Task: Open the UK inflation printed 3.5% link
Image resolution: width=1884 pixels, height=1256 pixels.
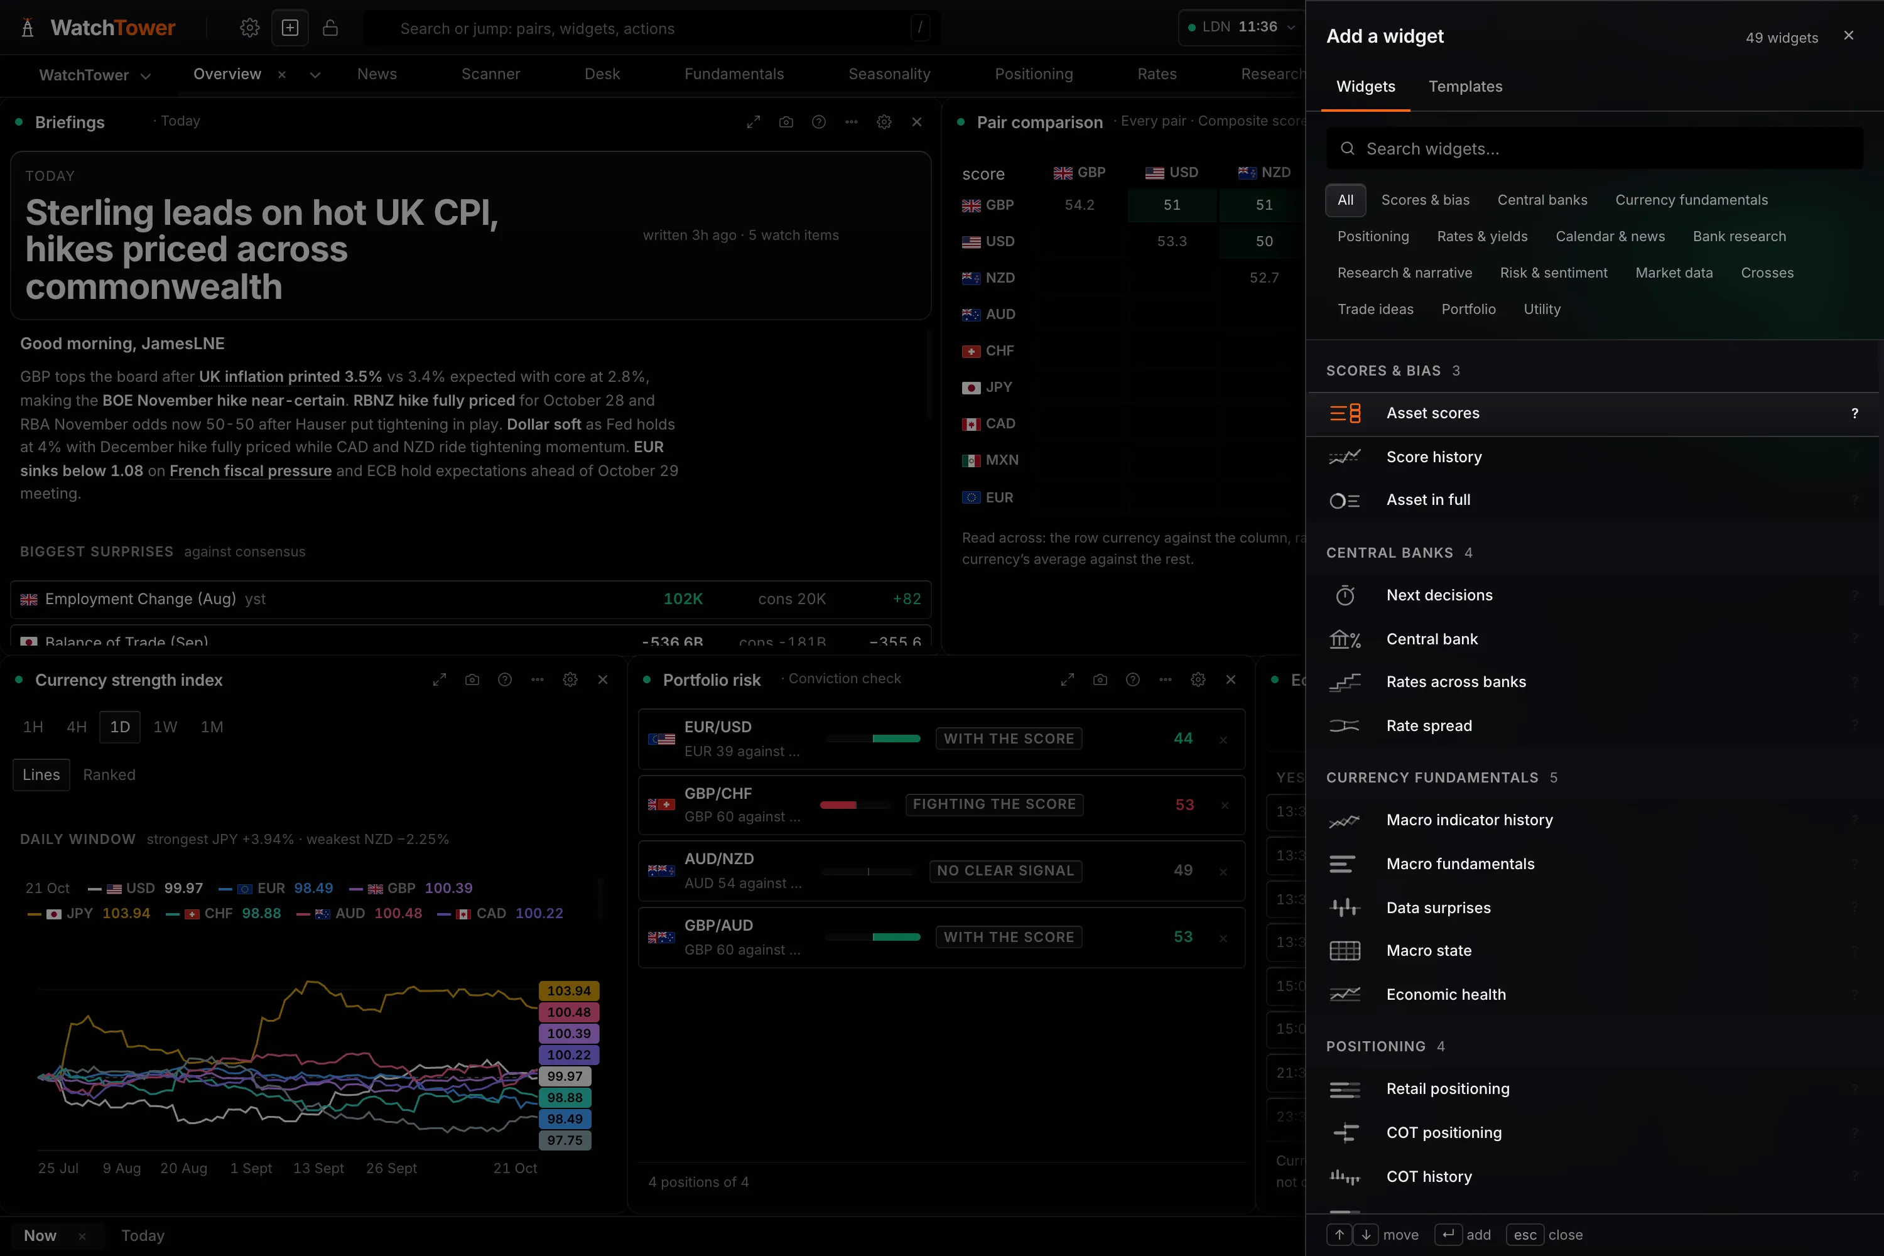Action: point(290,376)
